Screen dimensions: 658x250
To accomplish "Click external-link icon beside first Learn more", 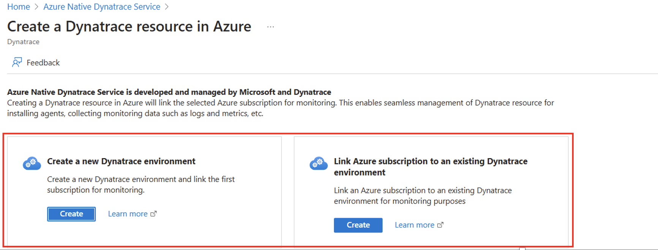I will 153,214.
